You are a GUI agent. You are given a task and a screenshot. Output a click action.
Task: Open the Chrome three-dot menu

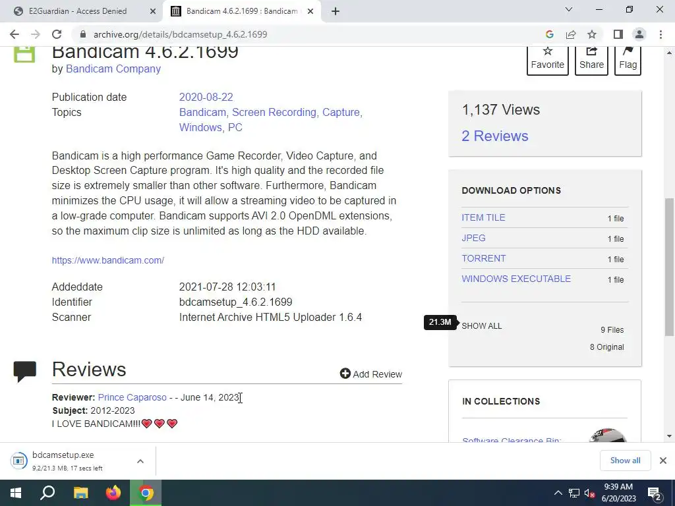click(x=660, y=34)
